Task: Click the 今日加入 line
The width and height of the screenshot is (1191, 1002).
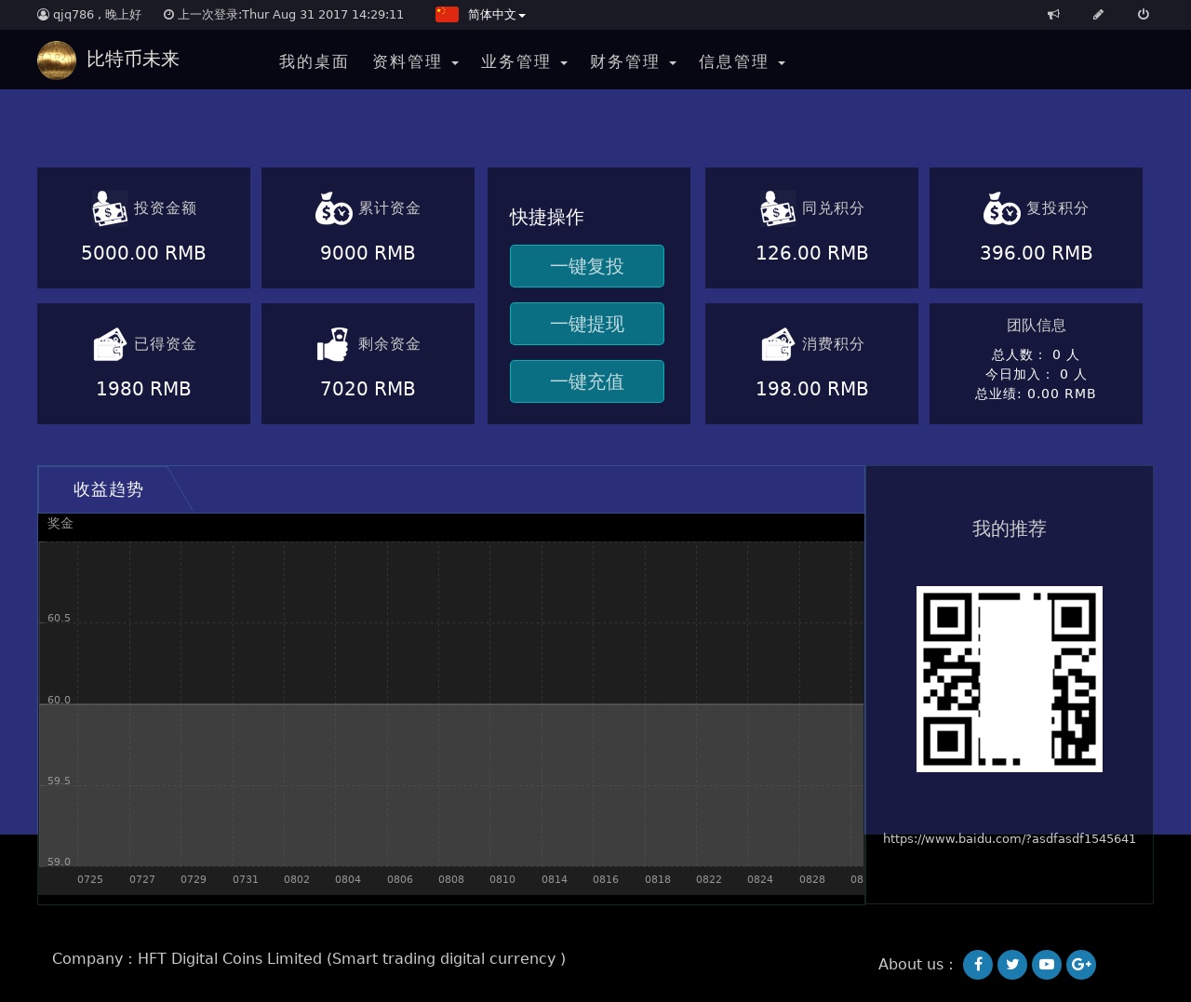Action: 1036,374
